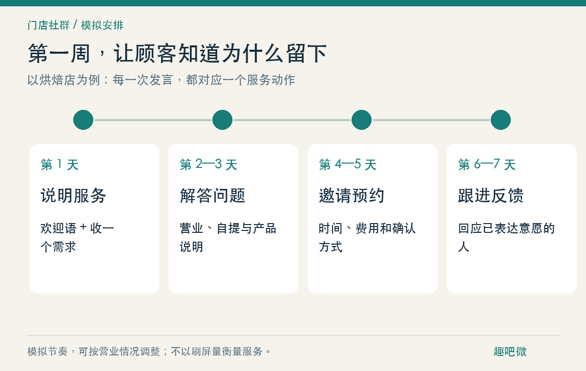Click the 第 4—5 天 label
Viewport: 586px width, 371px height.
348,165
